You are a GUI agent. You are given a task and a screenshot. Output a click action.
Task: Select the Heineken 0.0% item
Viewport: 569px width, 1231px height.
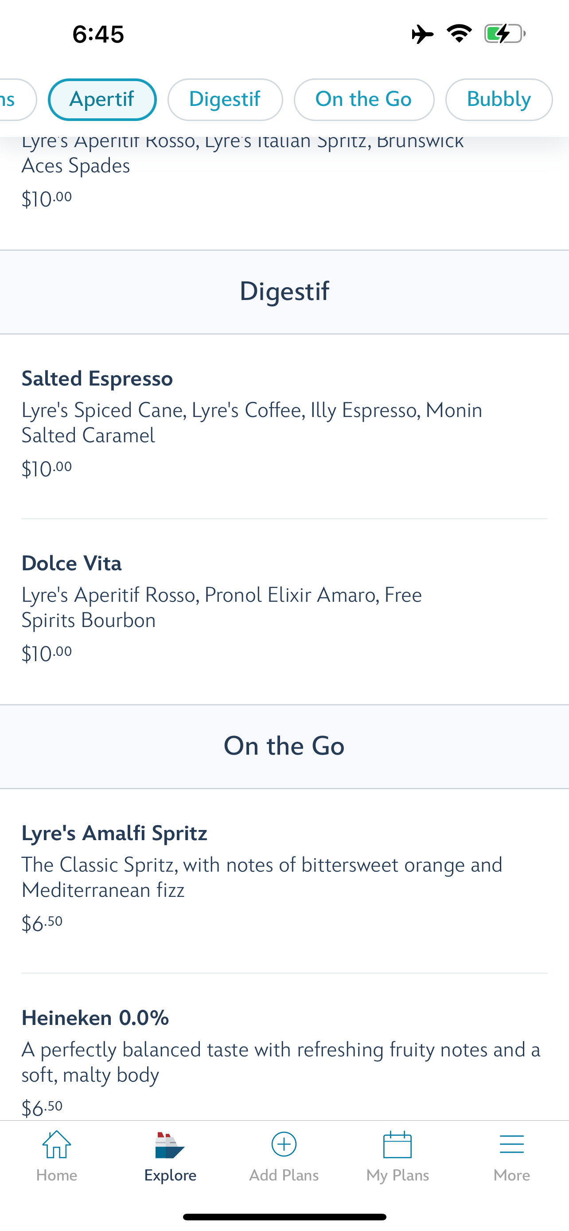tap(96, 1018)
